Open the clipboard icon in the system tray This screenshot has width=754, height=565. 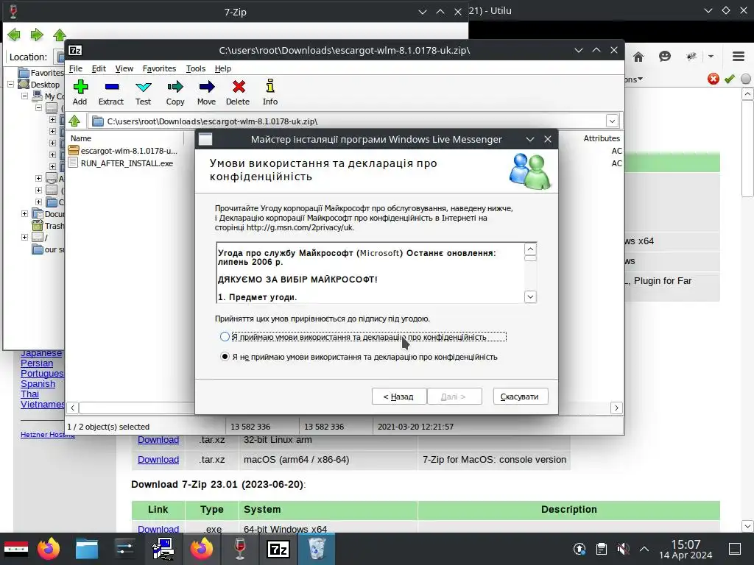pos(601,549)
